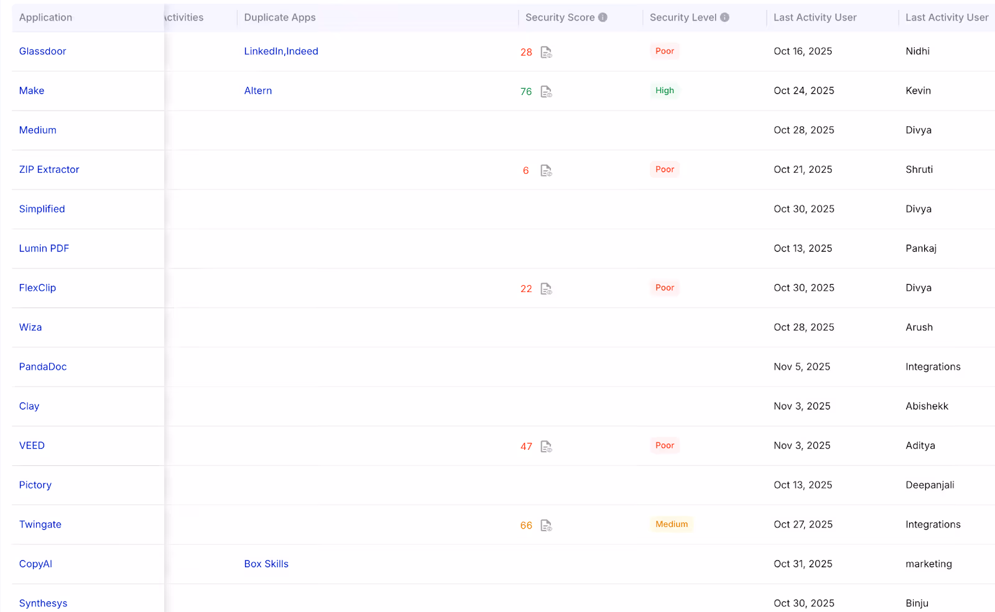View ZIP Extractor's security report icon
This screenshot has height=612, width=995.
(546, 171)
